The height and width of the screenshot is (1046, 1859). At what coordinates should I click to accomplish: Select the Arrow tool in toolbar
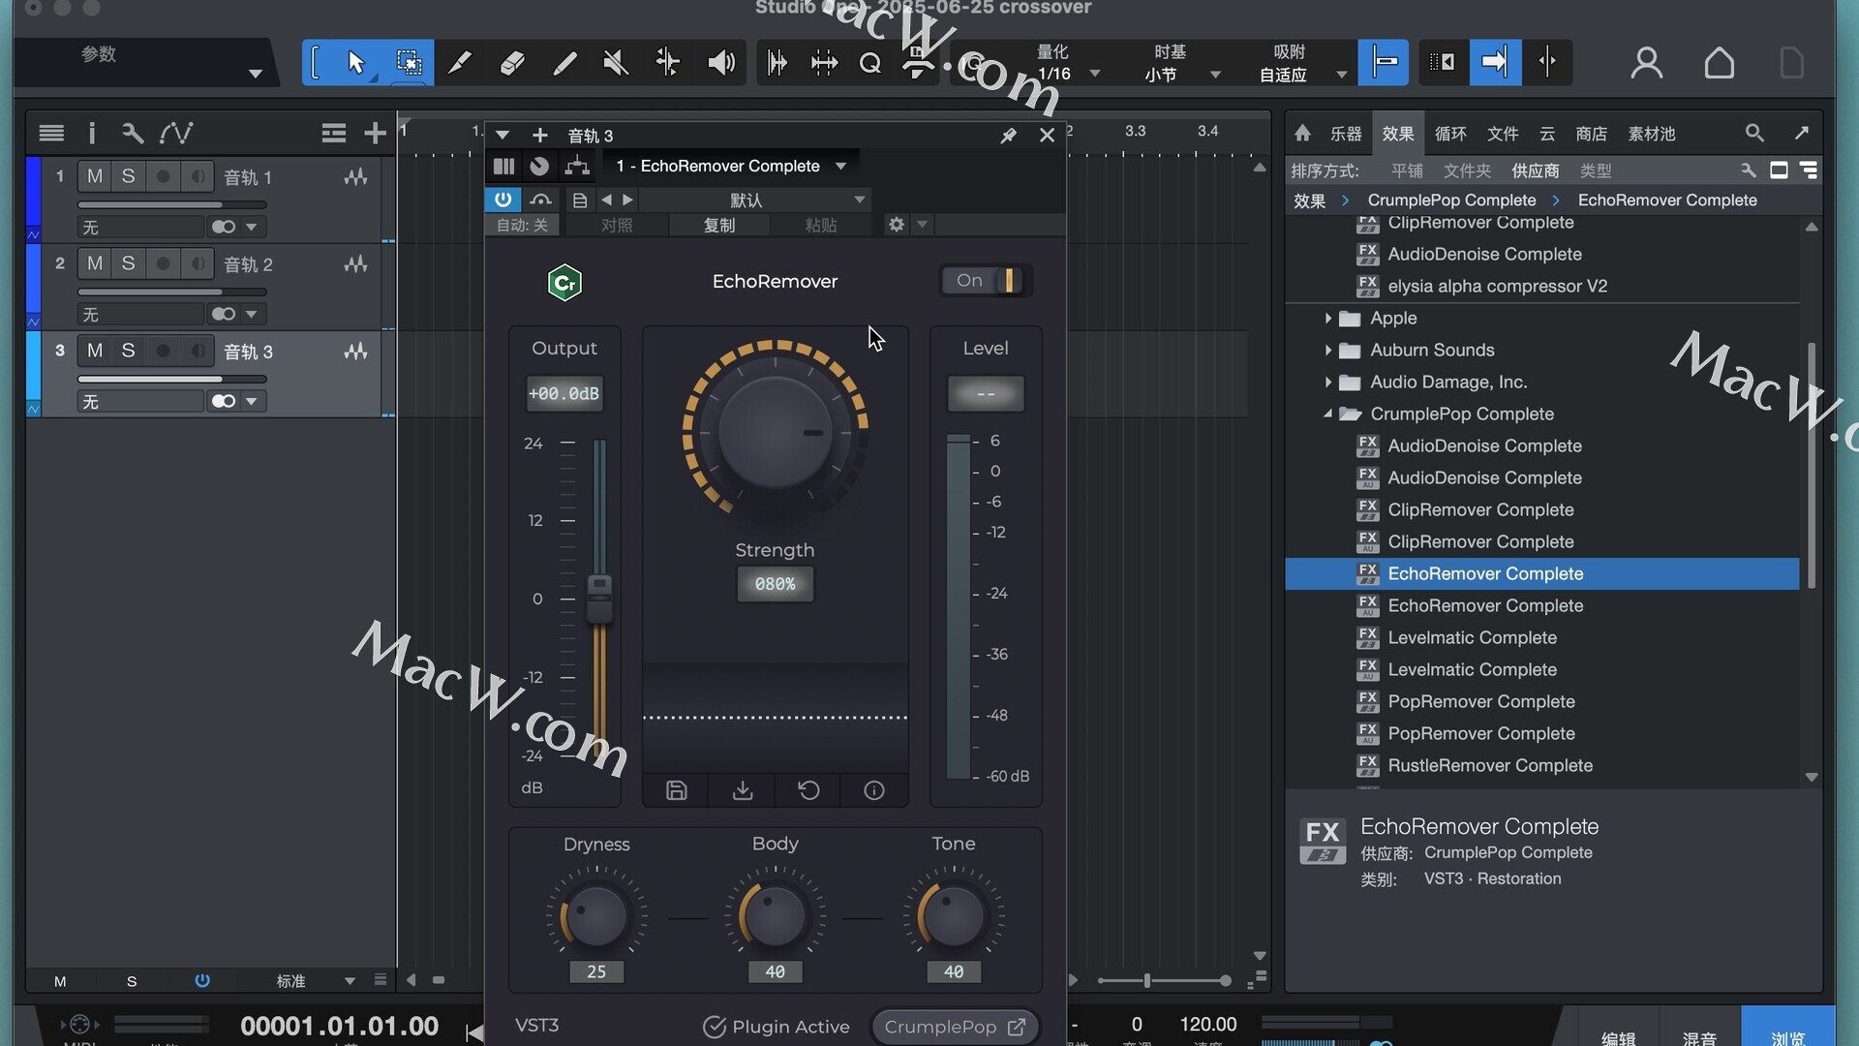click(355, 63)
